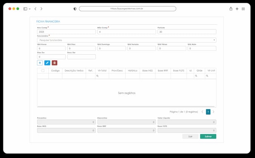The height and width of the screenshot is (158, 255).
Task: Click the Sem registros empty message
Action: (x=127, y=93)
